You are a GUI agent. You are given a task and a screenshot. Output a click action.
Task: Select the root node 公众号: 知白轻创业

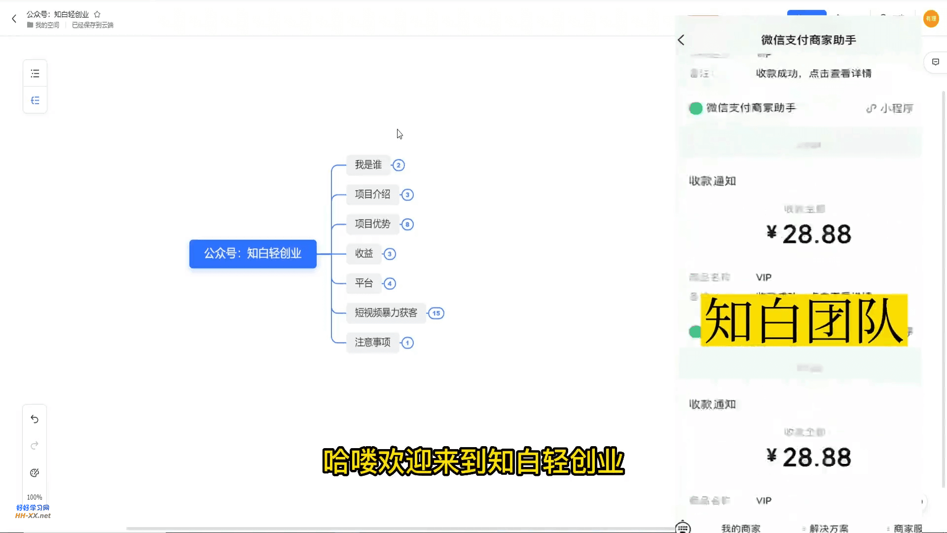click(x=253, y=254)
